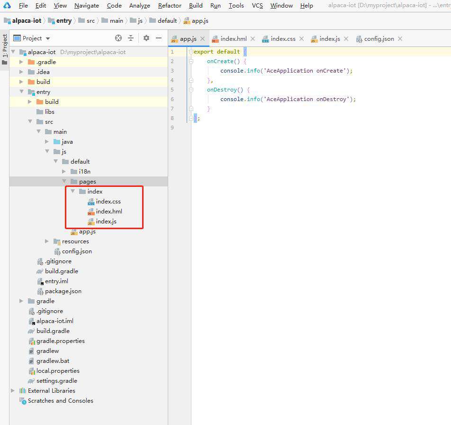
Task: Close the index.hml editor tab
Action: pos(253,38)
